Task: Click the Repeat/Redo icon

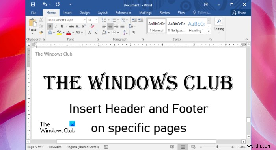Action: coord(58,4)
